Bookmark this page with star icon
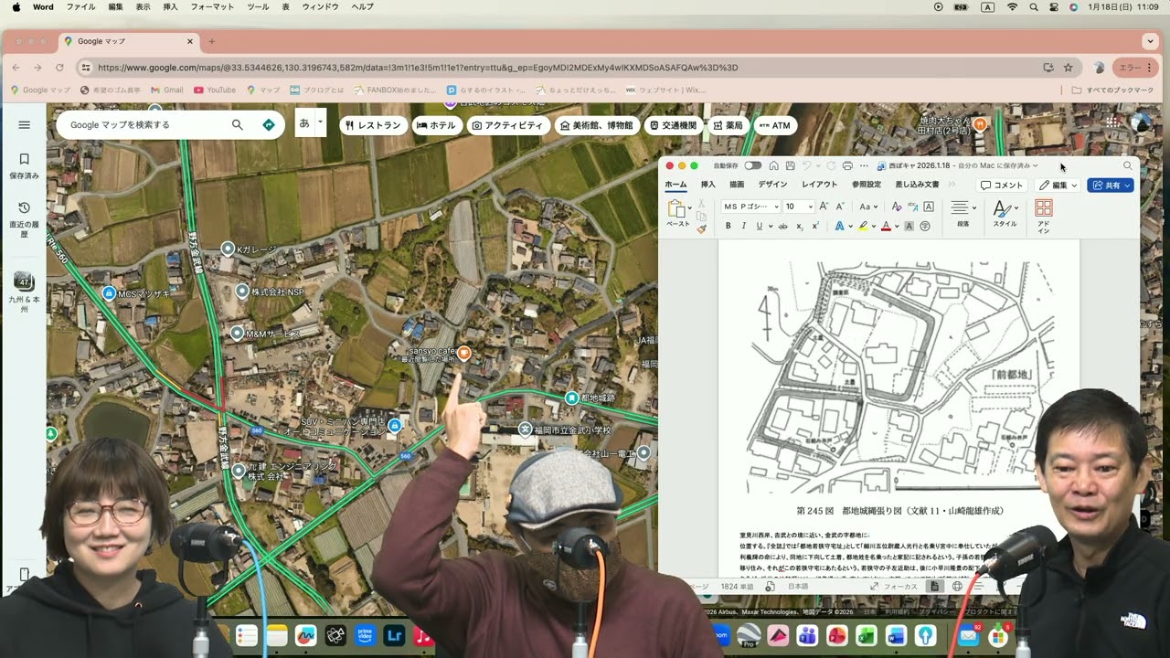The height and width of the screenshot is (658, 1170). 1068,68
